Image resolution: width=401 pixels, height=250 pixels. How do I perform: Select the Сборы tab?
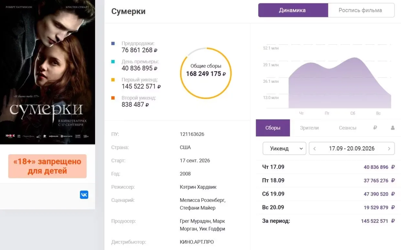(273, 128)
